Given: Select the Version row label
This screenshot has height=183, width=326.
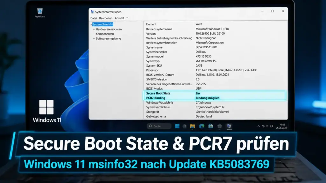Looking at the screenshot, I should point(151,34).
